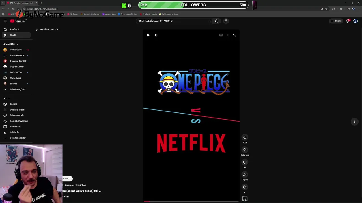Click the YouTube search input field

coord(173,21)
